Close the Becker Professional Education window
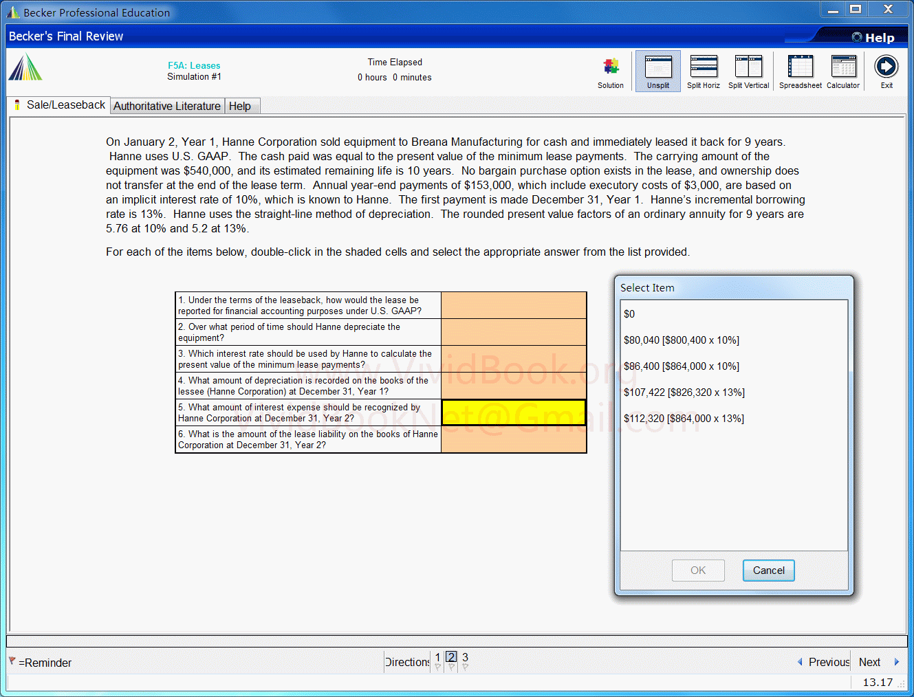914x697 pixels. 888,9
